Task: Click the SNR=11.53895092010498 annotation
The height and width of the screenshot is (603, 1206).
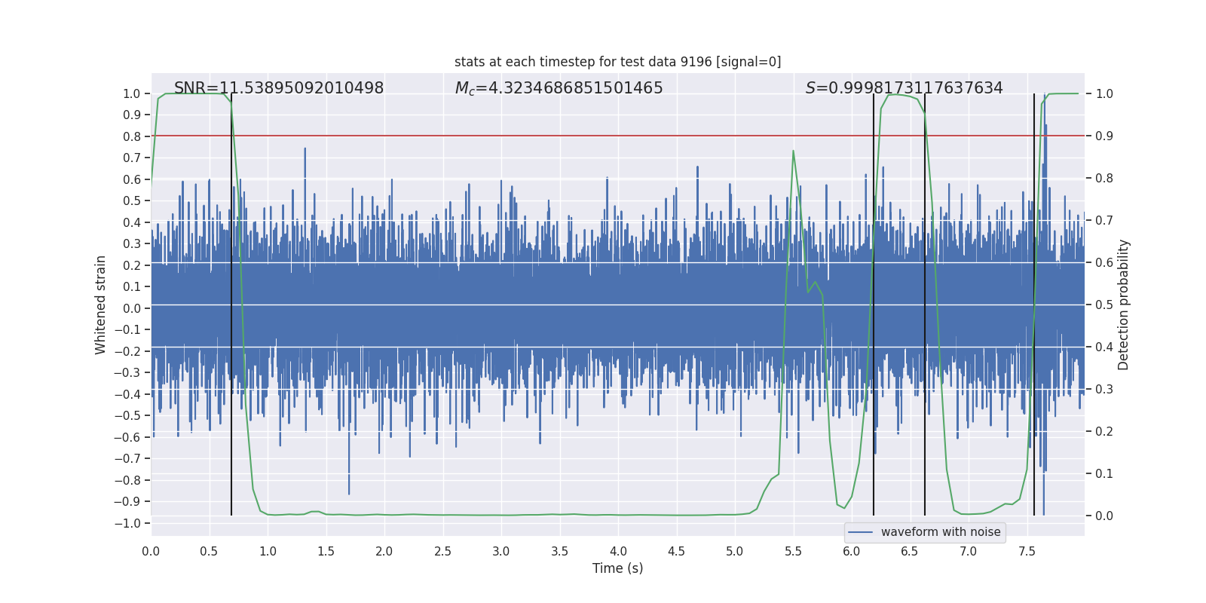Action: click(x=279, y=88)
